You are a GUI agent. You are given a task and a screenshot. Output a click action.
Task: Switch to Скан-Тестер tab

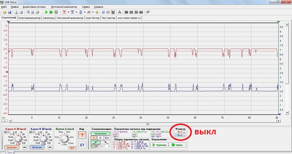tap(92, 18)
